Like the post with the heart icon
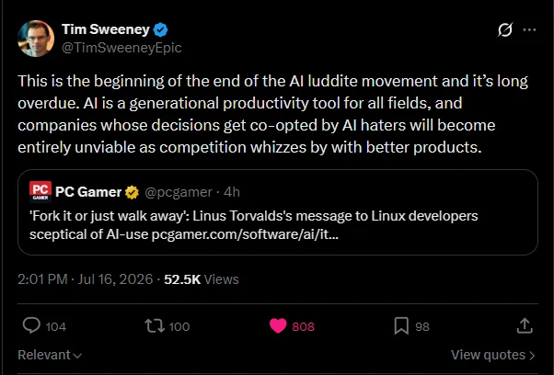This screenshot has width=554, height=375. pos(278,325)
